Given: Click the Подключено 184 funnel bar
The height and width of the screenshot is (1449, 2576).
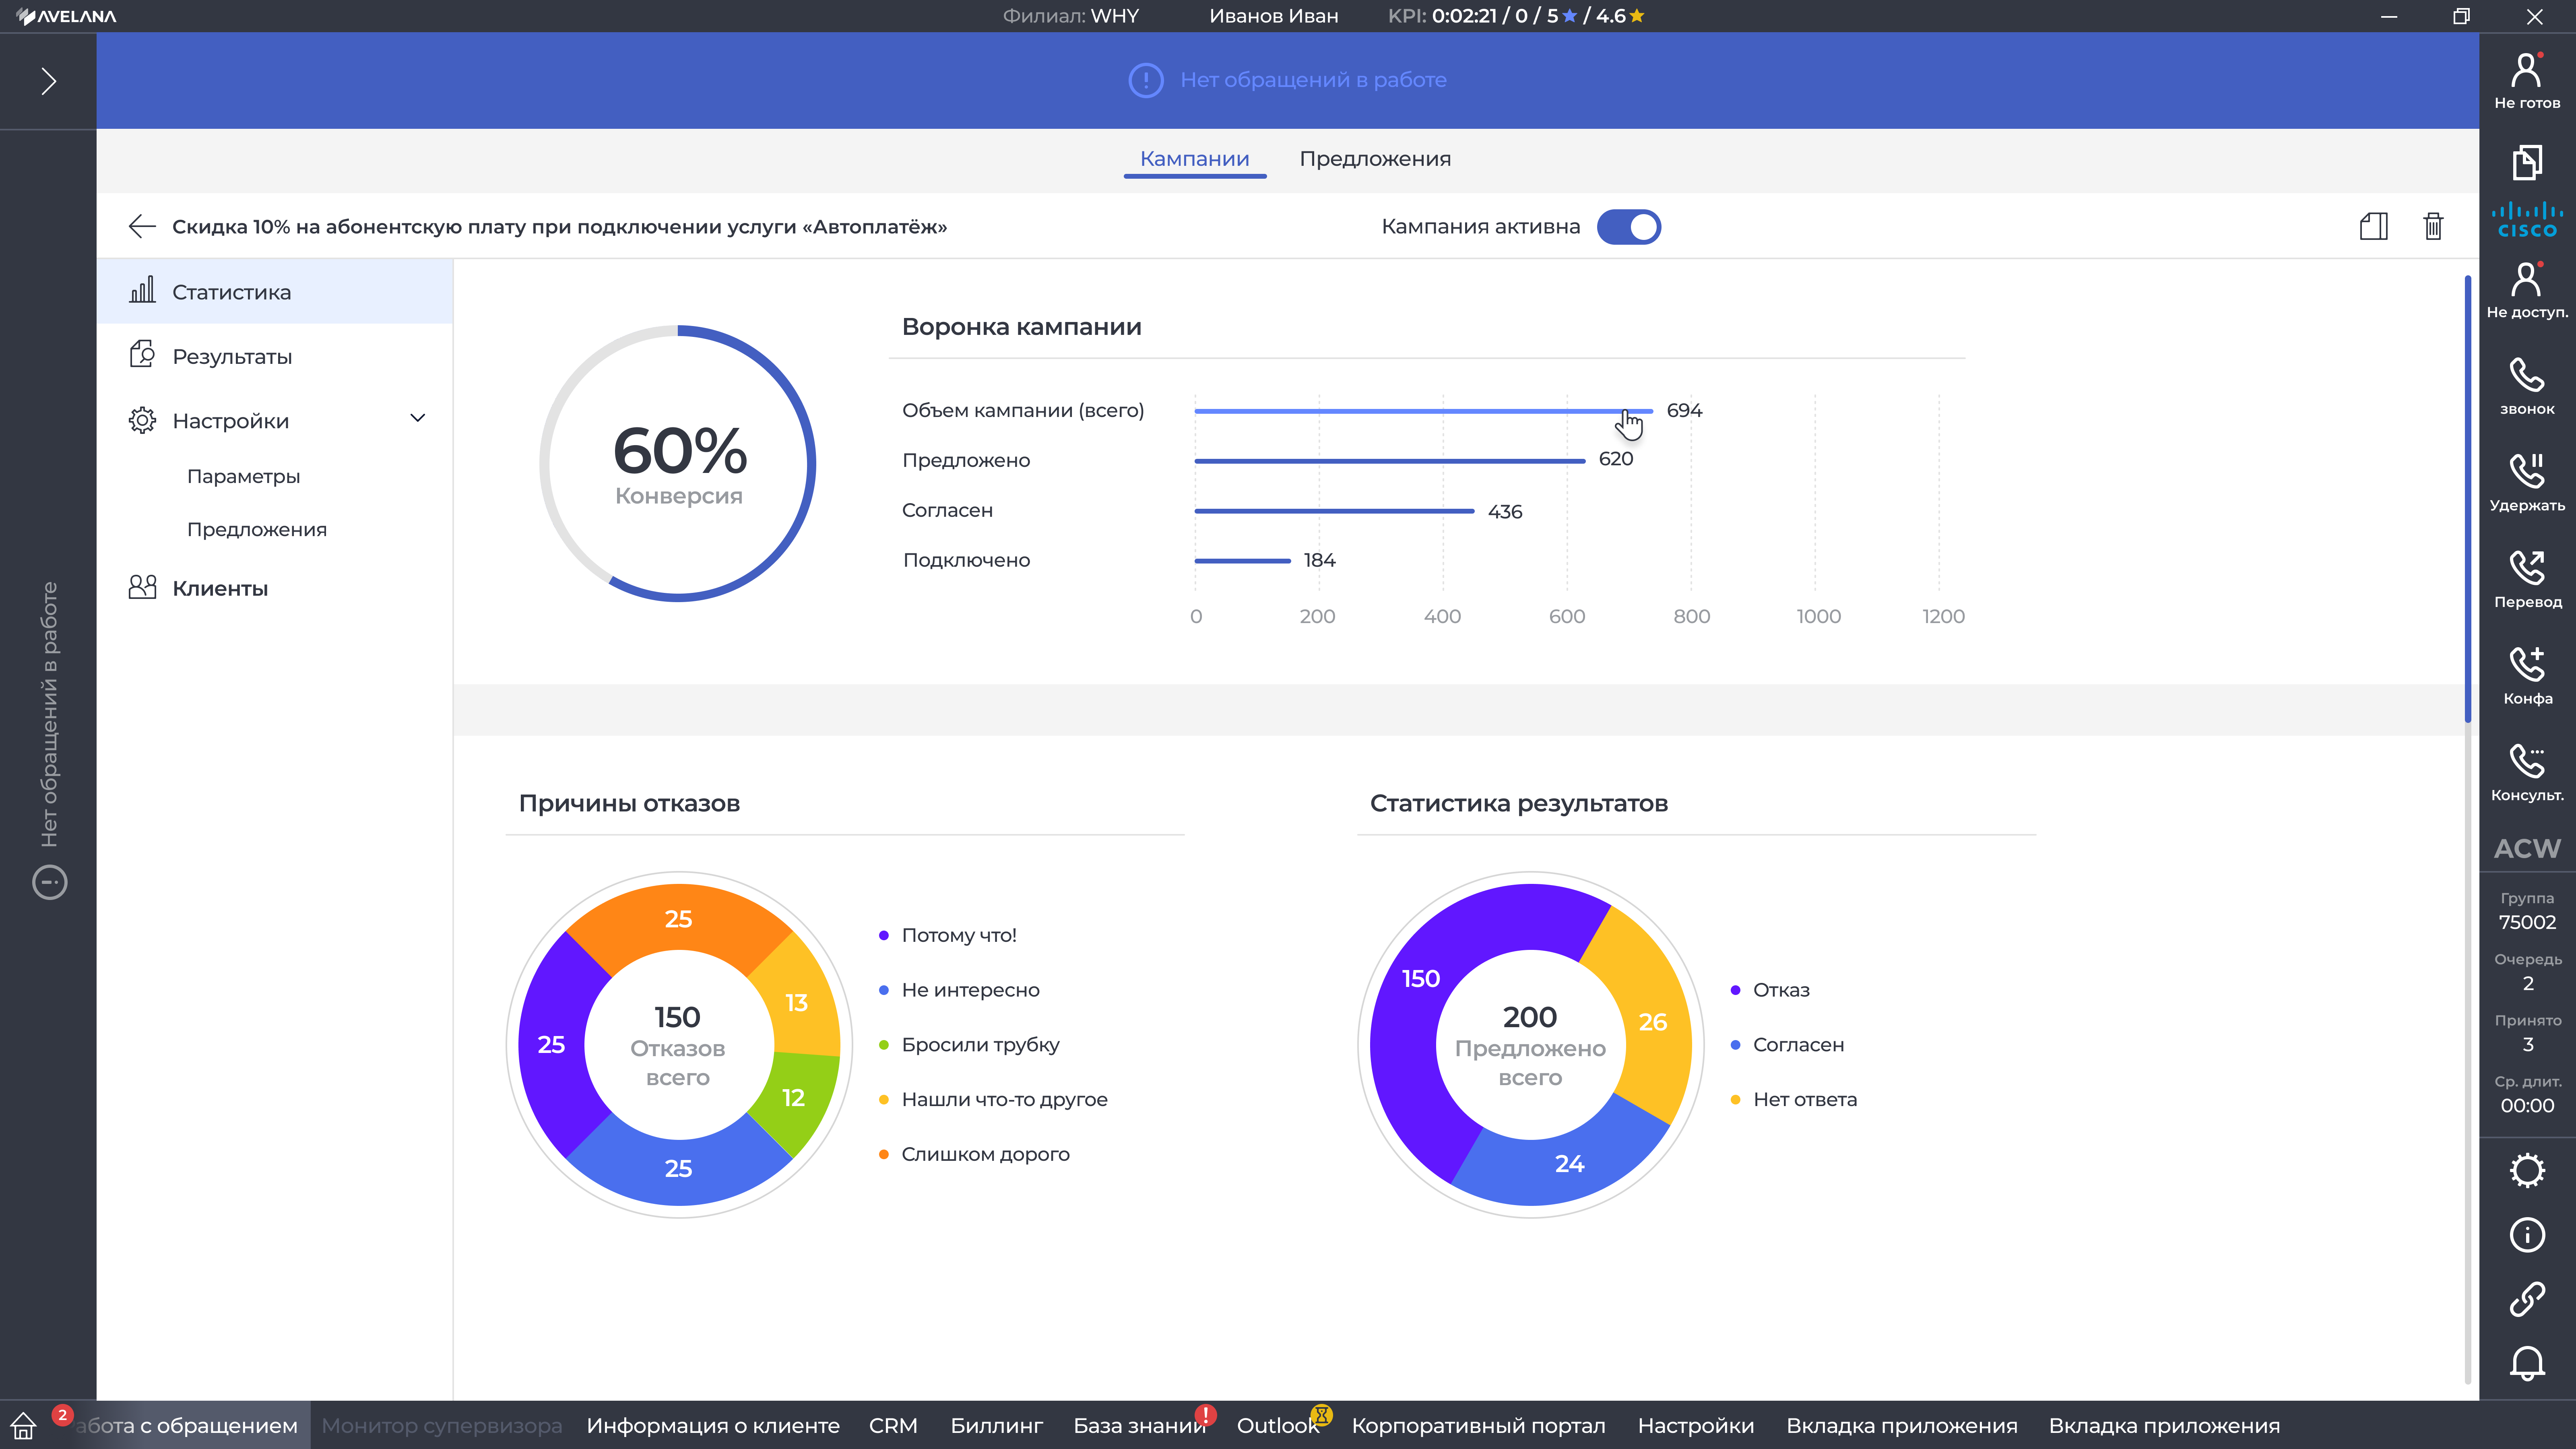Looking at the screenshot, I should (1242, 561).
